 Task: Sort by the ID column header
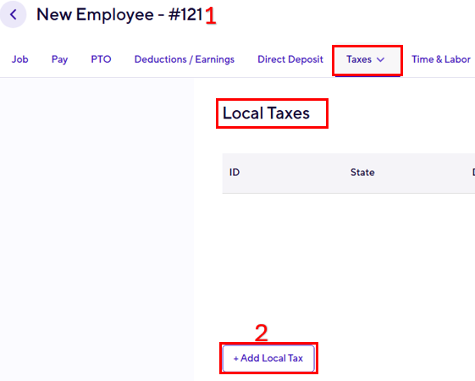pyautogui.click(x=235, y=173)
